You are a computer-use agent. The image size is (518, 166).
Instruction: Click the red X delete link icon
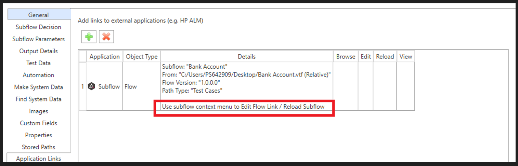(106, 37)
